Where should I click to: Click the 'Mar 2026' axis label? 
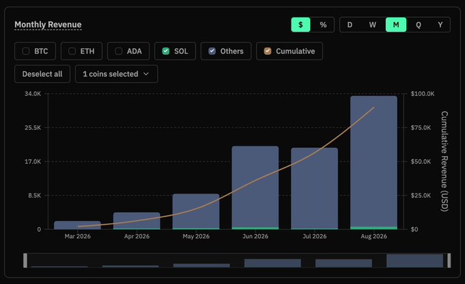(77, 236)
